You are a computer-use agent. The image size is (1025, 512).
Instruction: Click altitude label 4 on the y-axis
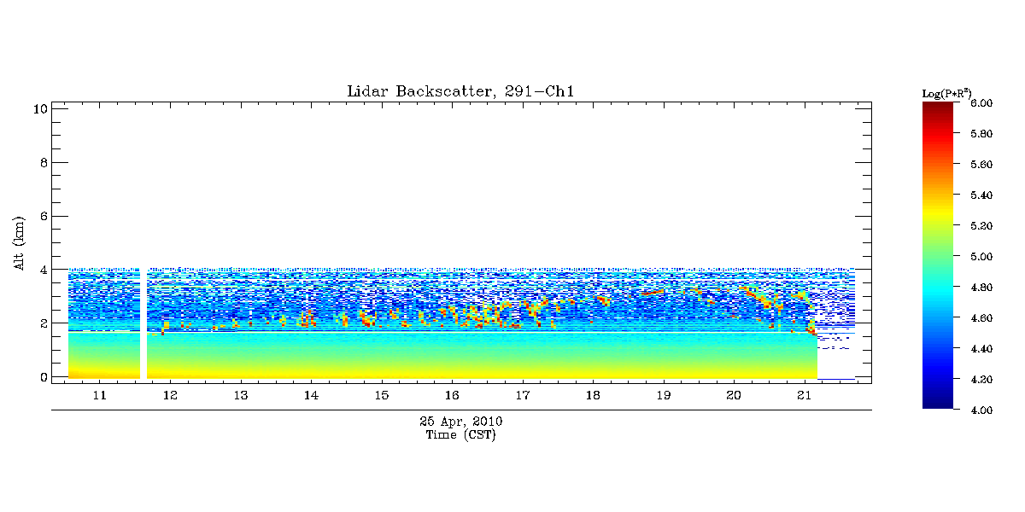click(42, 270)
